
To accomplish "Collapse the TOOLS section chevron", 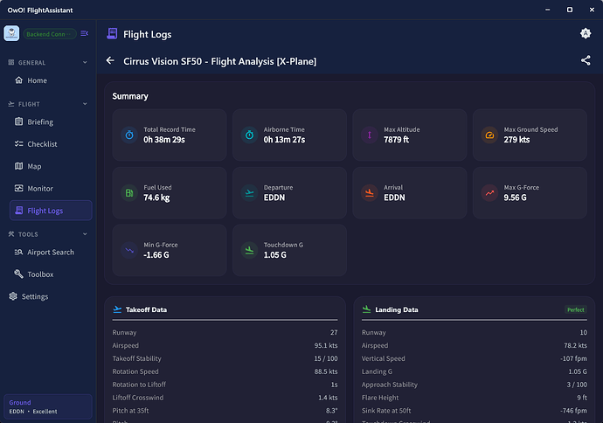I will tap(85, 234).
